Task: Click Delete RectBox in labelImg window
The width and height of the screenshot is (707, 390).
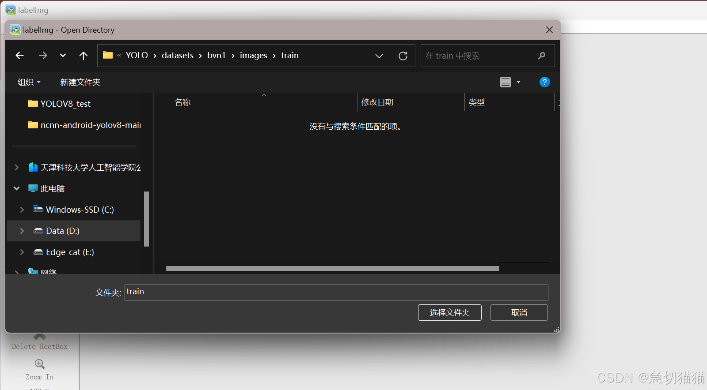Action: (x=40, y=343)
